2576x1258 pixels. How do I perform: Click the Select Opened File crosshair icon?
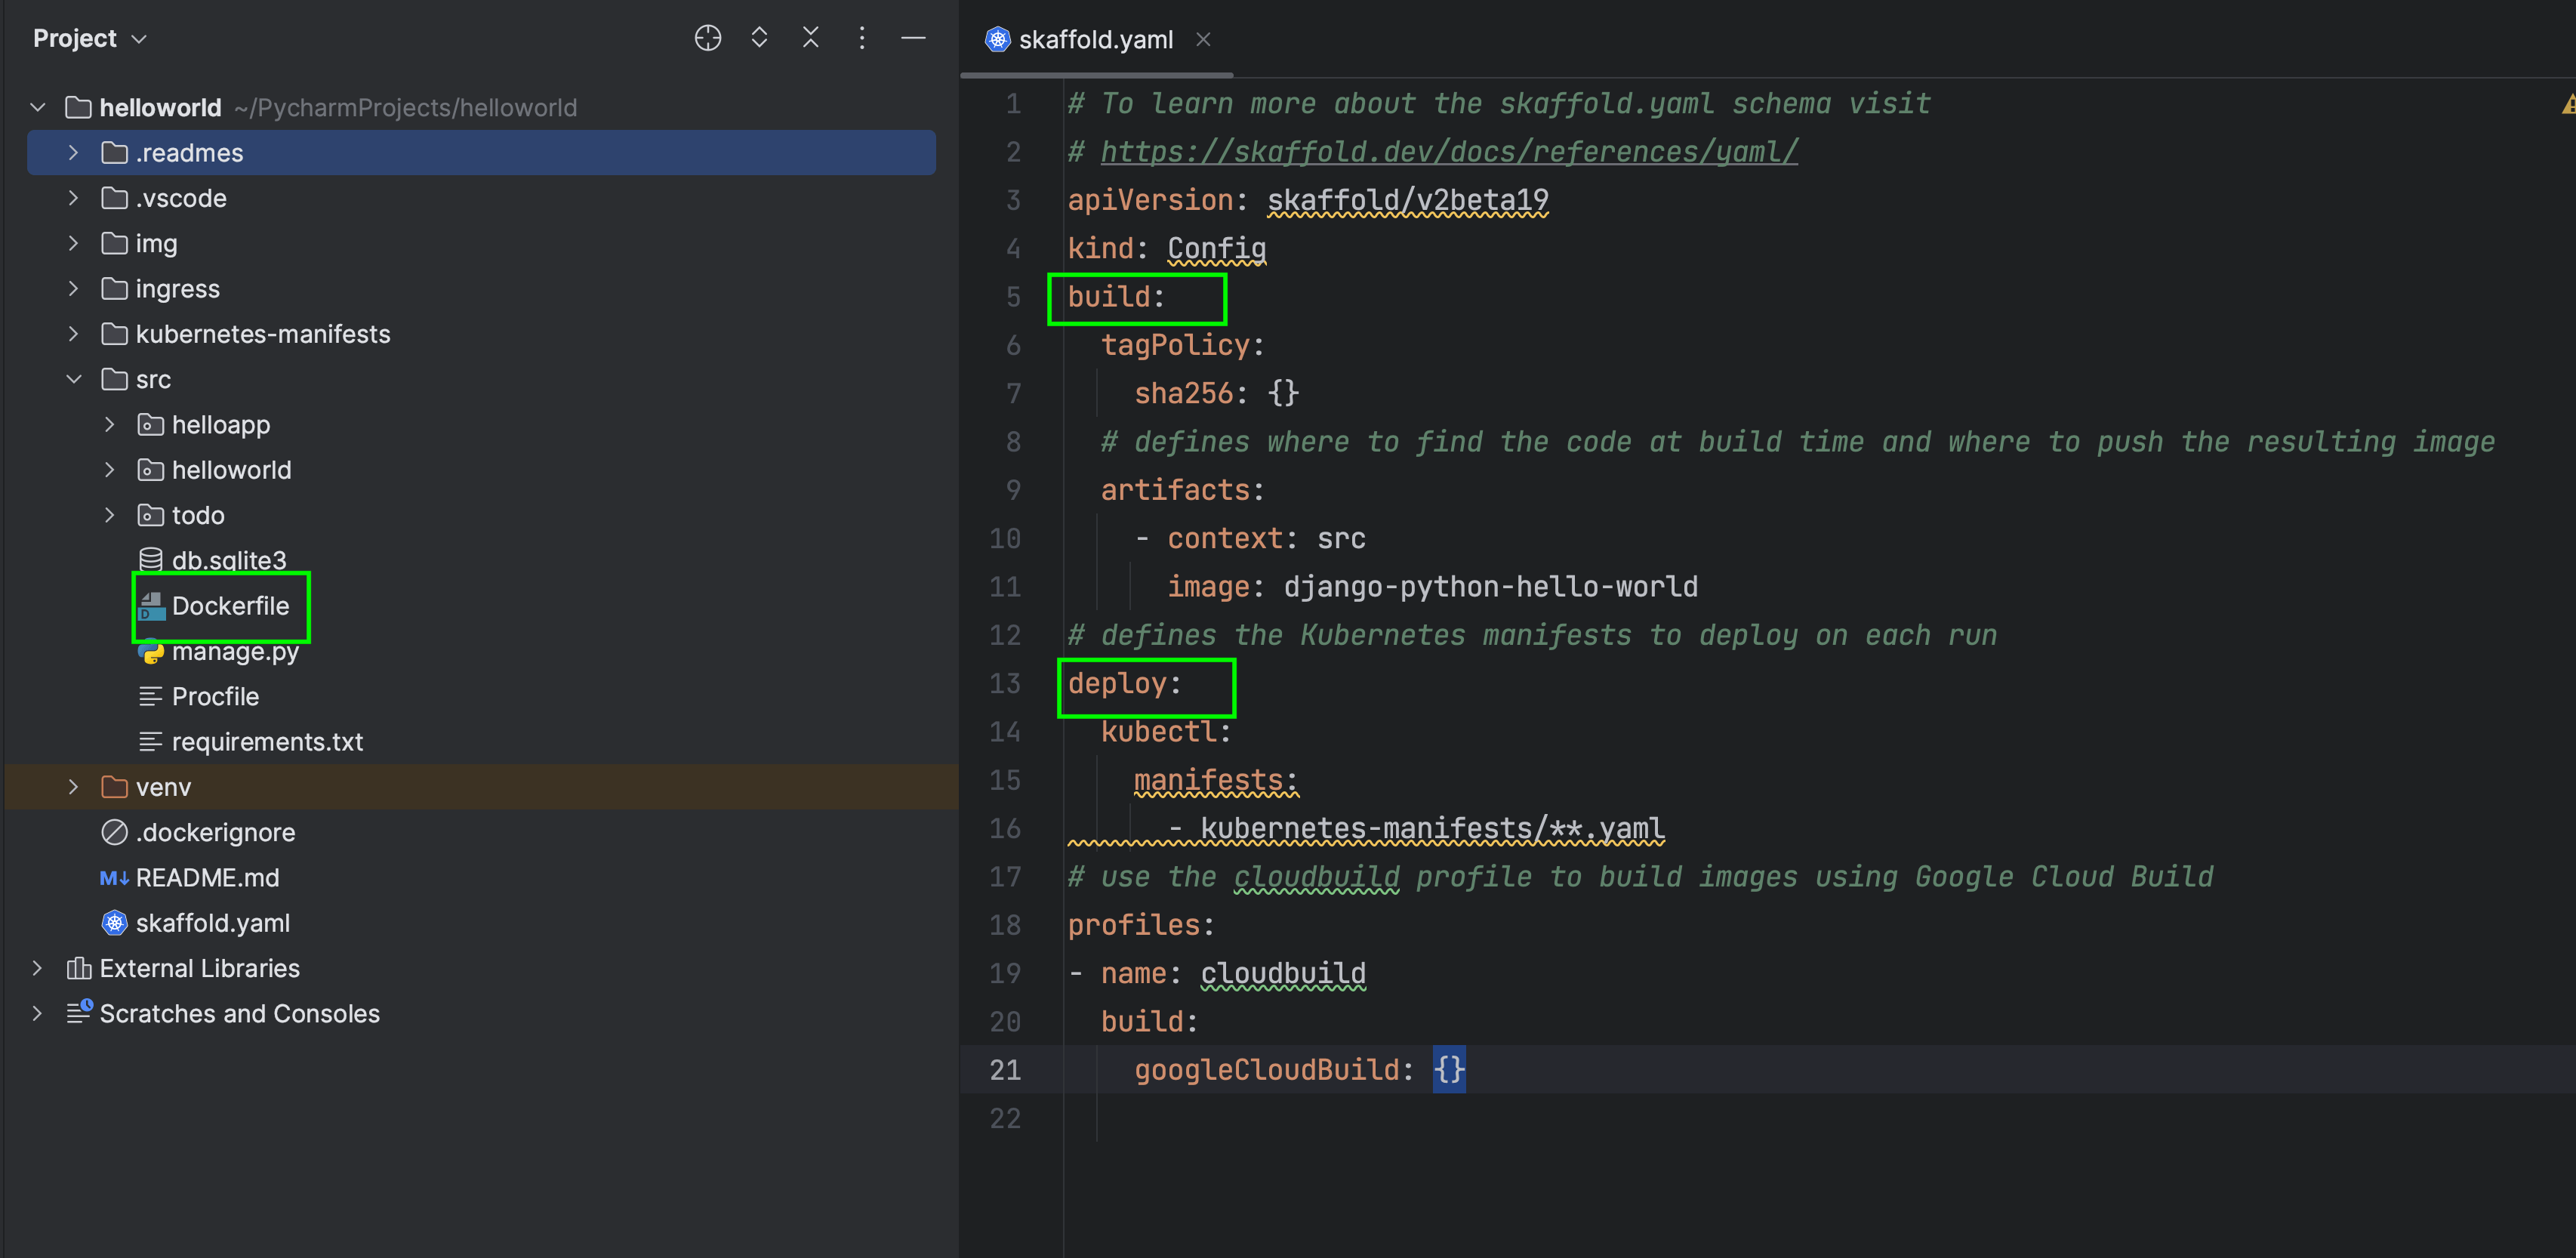[708, 37]
